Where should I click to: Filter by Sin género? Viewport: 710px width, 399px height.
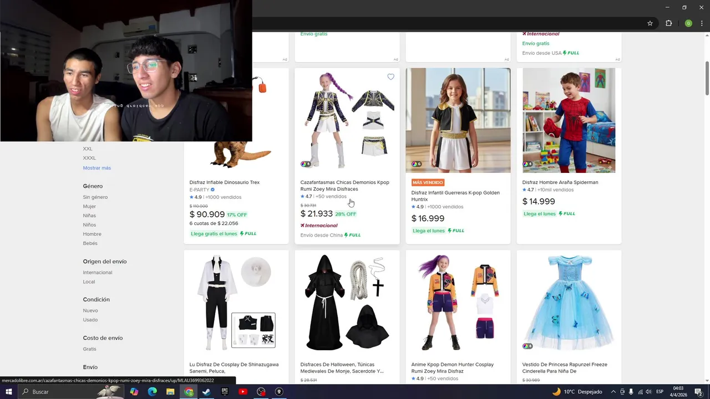(x=95, y=197)
